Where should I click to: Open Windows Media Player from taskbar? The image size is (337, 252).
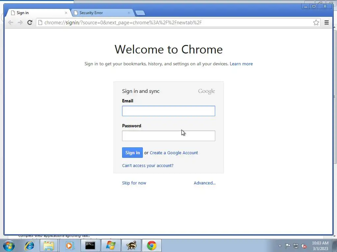tap(69, 245)
